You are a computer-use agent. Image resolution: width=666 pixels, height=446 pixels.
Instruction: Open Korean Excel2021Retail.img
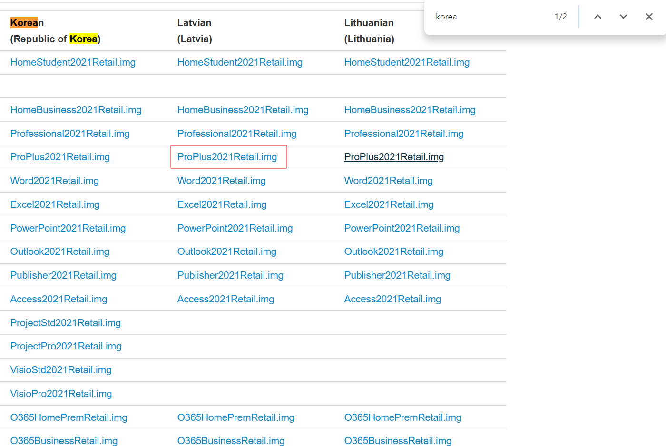(x=55, y=204)
